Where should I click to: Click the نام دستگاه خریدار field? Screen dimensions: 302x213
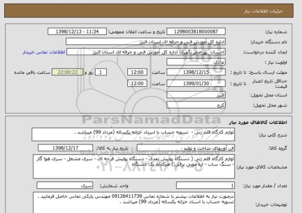146,42
